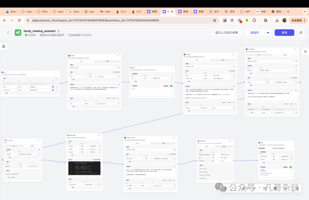This screenshot has width=309, height=200.
Task: Switch 扩写大纲内容 node to 单次 tab
Action: pyautogui.click(x=259, y=55)
